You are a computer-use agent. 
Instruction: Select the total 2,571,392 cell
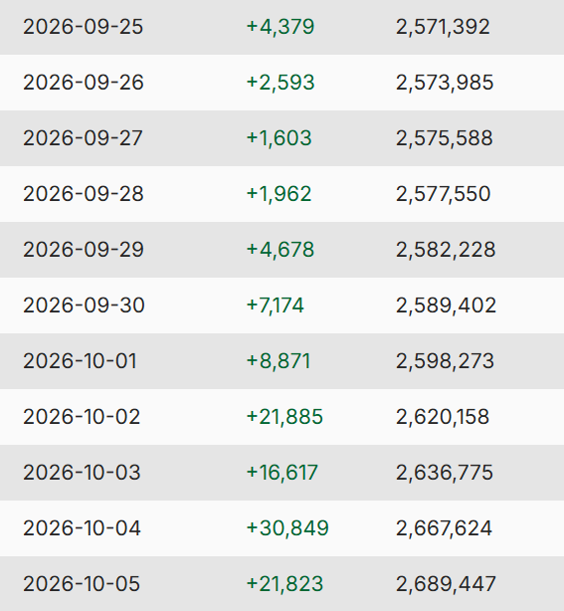coord(443,27)
